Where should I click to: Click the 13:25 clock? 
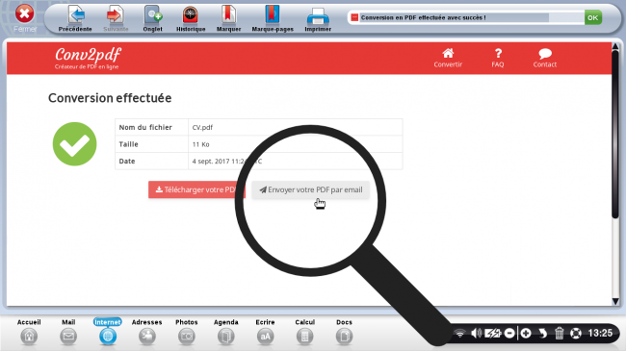click(600, 333)
